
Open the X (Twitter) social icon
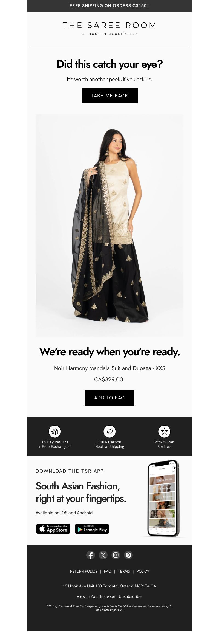coord(103,555)
